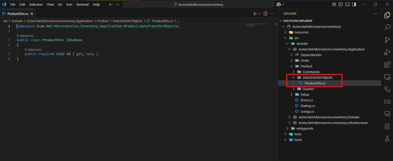The height and width of the screenshot is (161, 393).
Task: Open the Copilot dropdown arrow
Action: (x=283, y=4)
